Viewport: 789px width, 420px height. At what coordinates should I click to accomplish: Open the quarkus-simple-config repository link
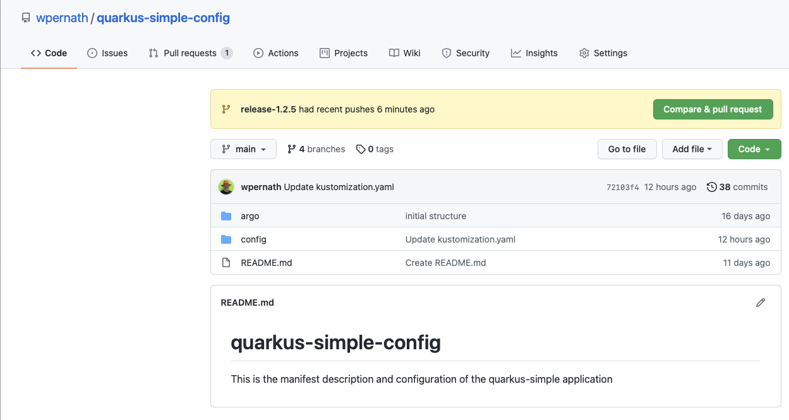tap(163, 18)
